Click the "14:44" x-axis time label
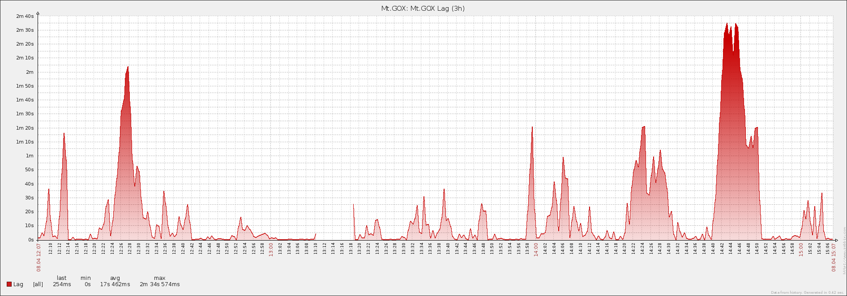Viewport: 847px width, 296px height. pyautogui.click(x=731, y=248)
